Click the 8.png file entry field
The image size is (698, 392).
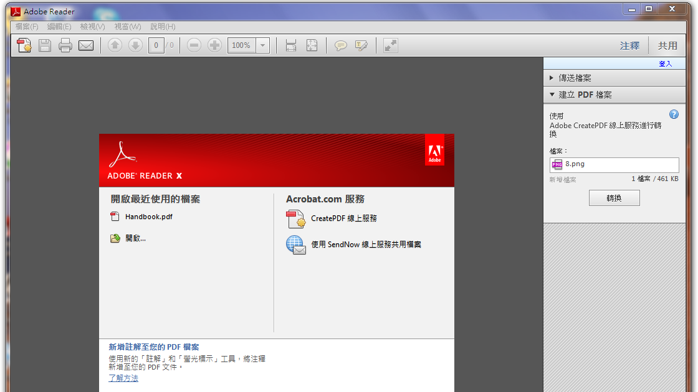click(x=614, y=164)
